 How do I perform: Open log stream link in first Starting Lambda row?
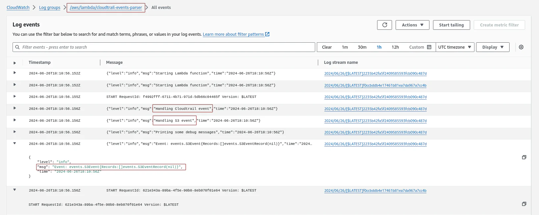click(x=375, y=73)
